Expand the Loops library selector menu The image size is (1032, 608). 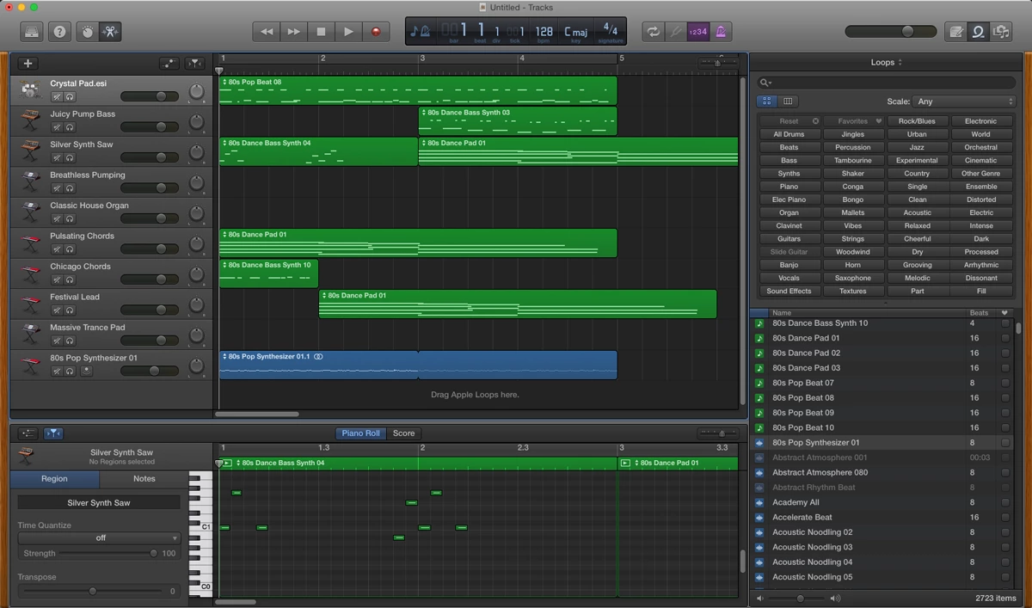click(x=886, y=63)
